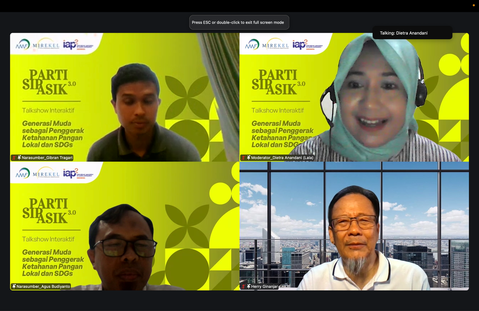Select the Moderator_Dietra Anandani (Lala) name label

(282, 158)
